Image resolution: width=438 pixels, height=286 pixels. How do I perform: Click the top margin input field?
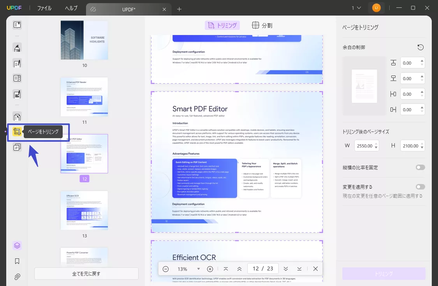point(412,63)
